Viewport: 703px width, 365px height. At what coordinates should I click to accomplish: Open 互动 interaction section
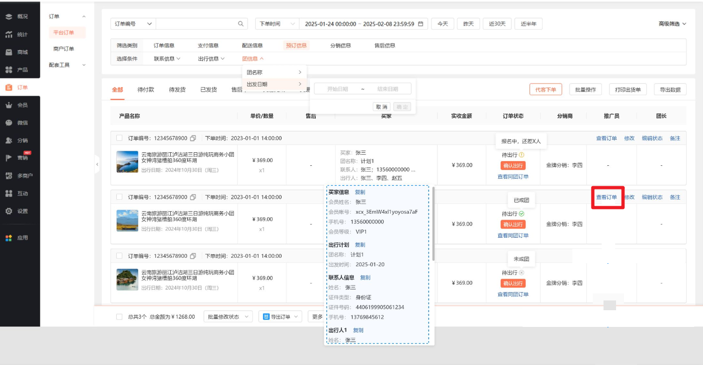click(x=17, y=193)
